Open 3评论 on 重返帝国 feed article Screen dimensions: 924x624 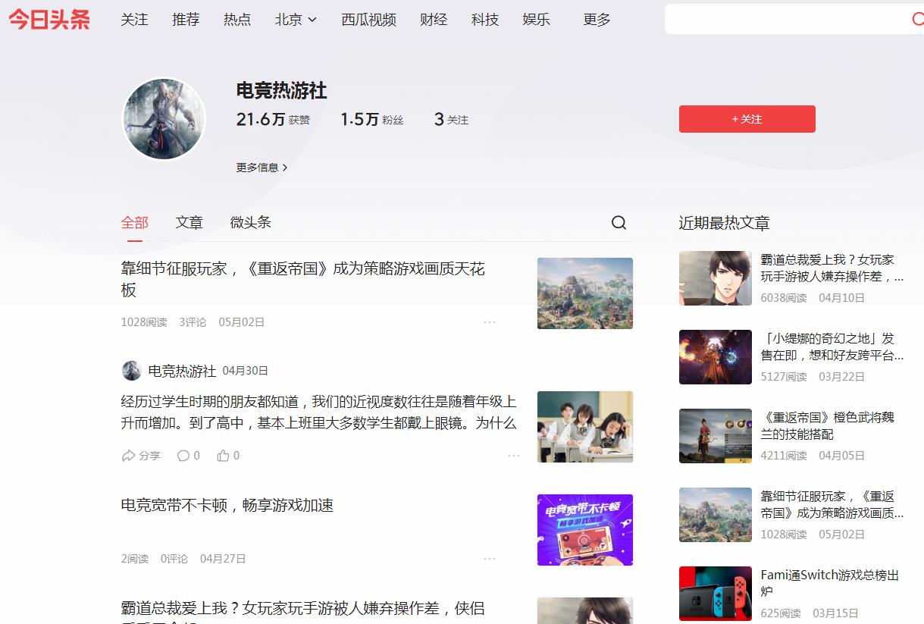tap(193, 322)
